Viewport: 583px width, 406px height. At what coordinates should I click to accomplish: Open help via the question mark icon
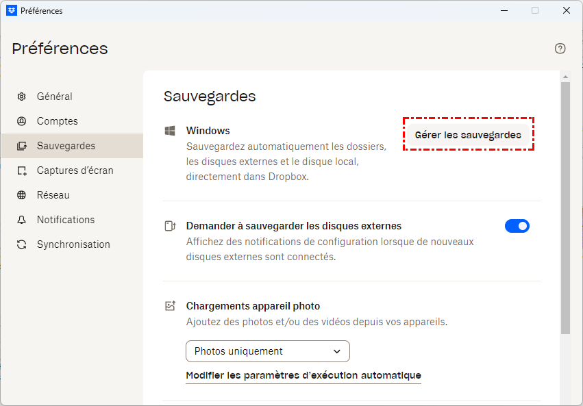(x=560, y=49)
